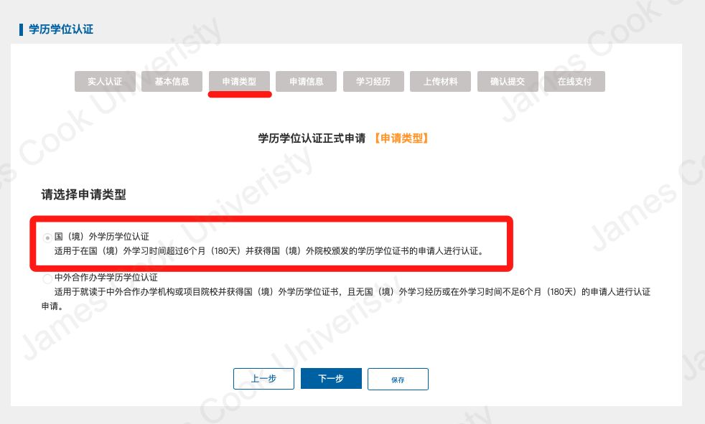Open the 实人认证 step tab
The width and height of the screenshot is (705, 424).
[x=105, y=81]
